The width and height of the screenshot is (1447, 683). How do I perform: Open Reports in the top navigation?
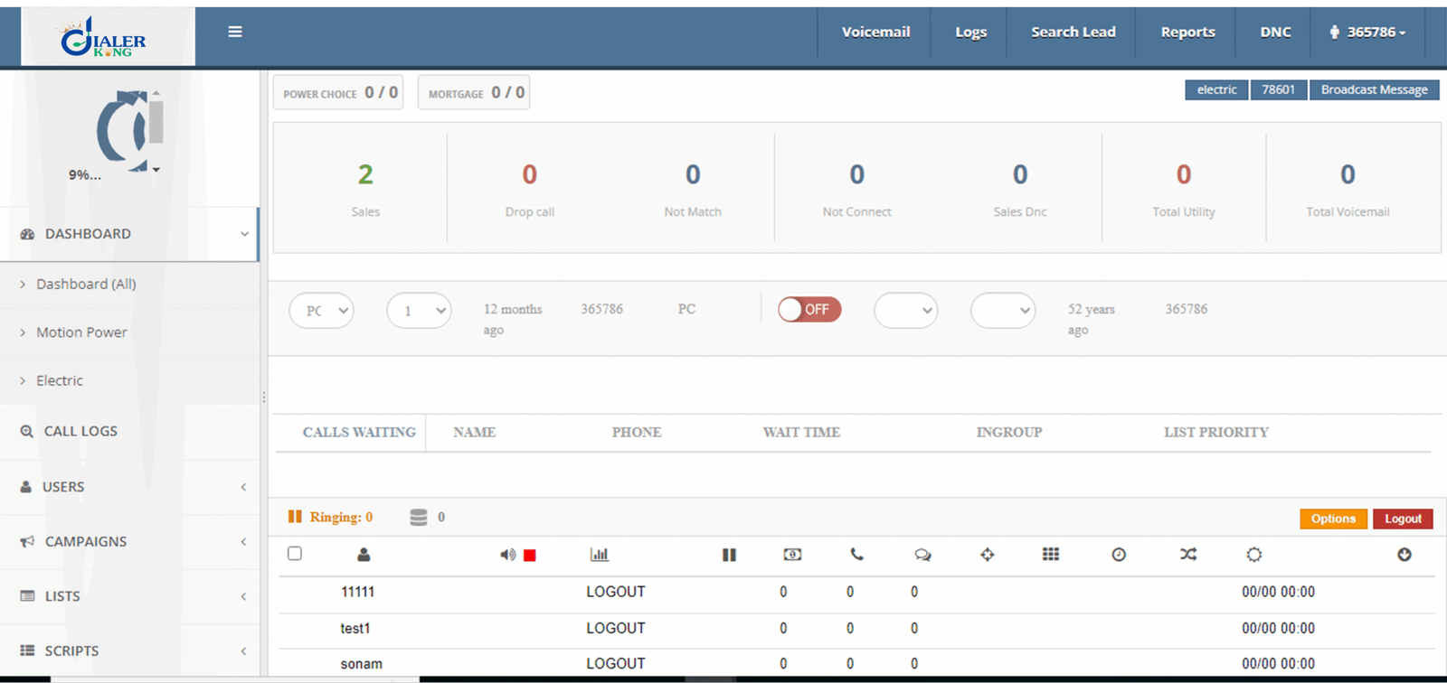[x=1187, y=33]
